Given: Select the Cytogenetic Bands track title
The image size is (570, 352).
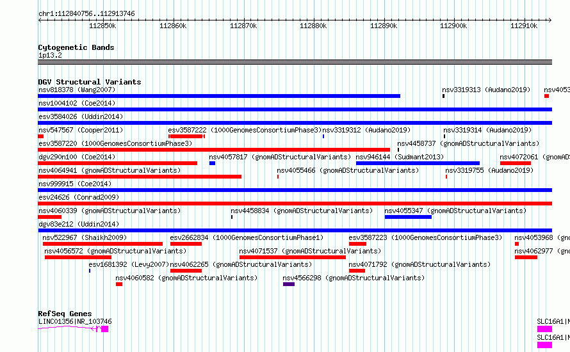Looking at the screenshot, I should click(x=76, y=47).
